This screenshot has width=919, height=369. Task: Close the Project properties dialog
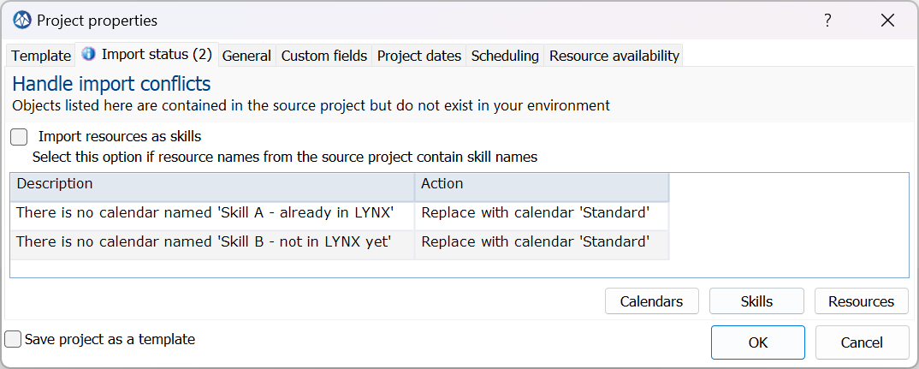click(x=887, y=21)
